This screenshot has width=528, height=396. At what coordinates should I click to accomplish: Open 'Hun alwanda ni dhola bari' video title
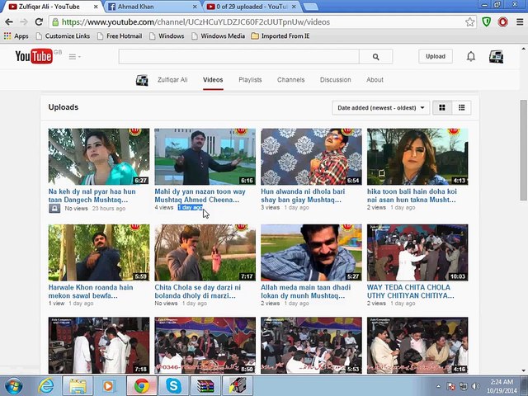coord(303,196)
